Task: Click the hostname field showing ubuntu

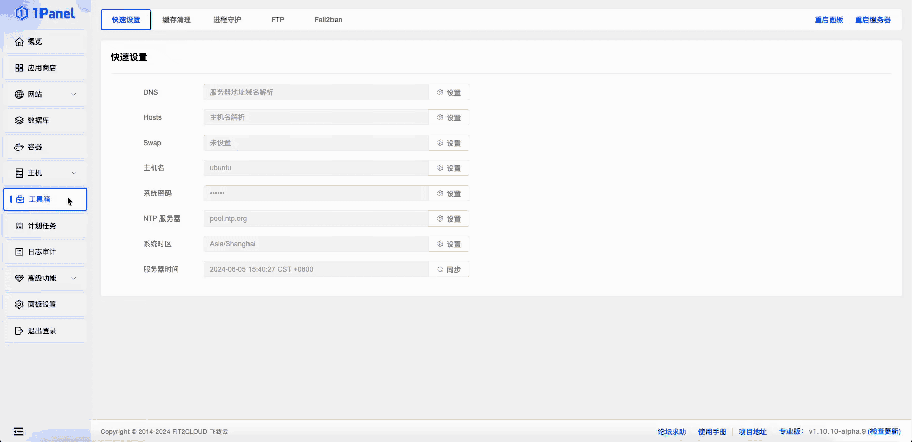Action: tap(316, 168)
